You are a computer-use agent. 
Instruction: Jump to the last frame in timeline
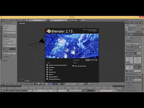click(x=80, y=91)
